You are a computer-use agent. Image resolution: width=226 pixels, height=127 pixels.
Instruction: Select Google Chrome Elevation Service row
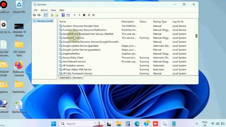tap(123, 42)
